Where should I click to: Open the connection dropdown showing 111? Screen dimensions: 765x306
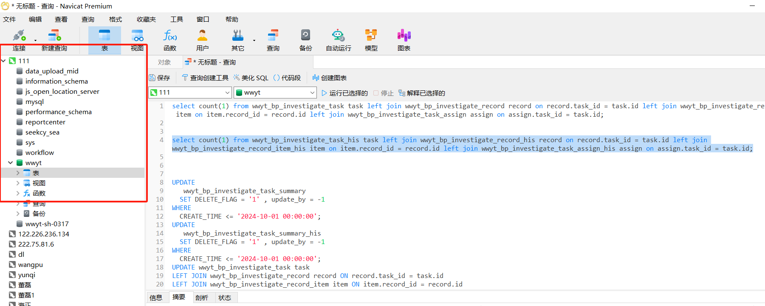(190, 93)
